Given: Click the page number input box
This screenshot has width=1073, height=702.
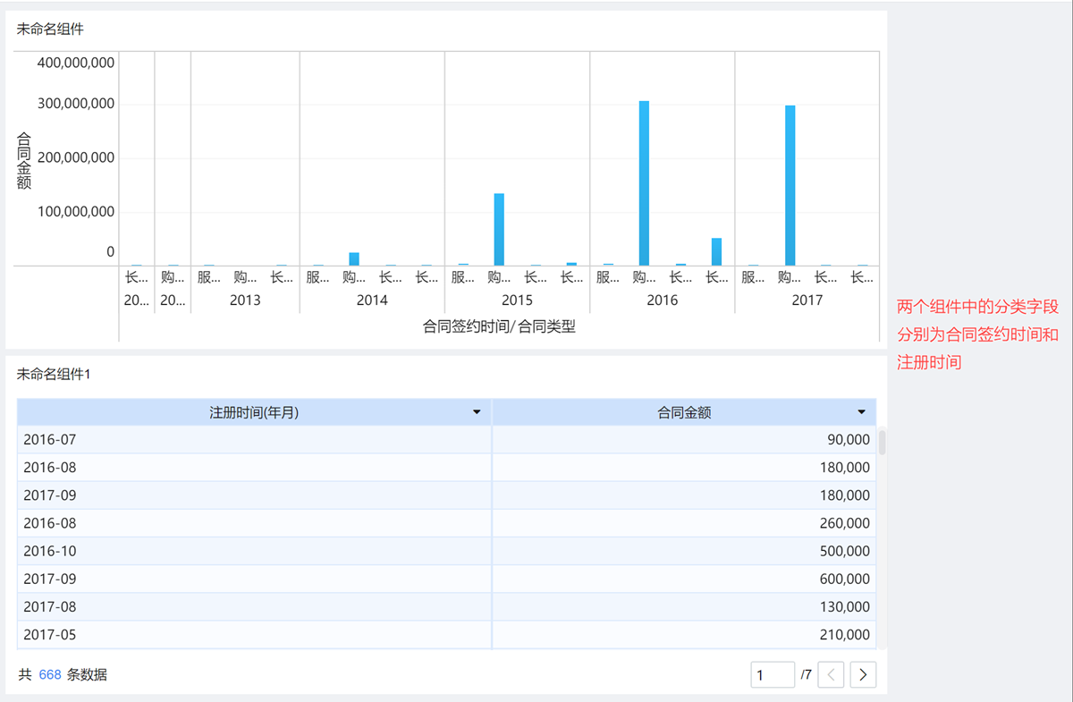Looking at the screenshot, I should 773,675.
